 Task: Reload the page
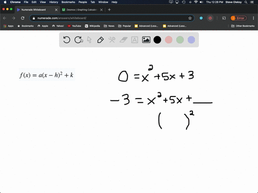coord(23,18)
